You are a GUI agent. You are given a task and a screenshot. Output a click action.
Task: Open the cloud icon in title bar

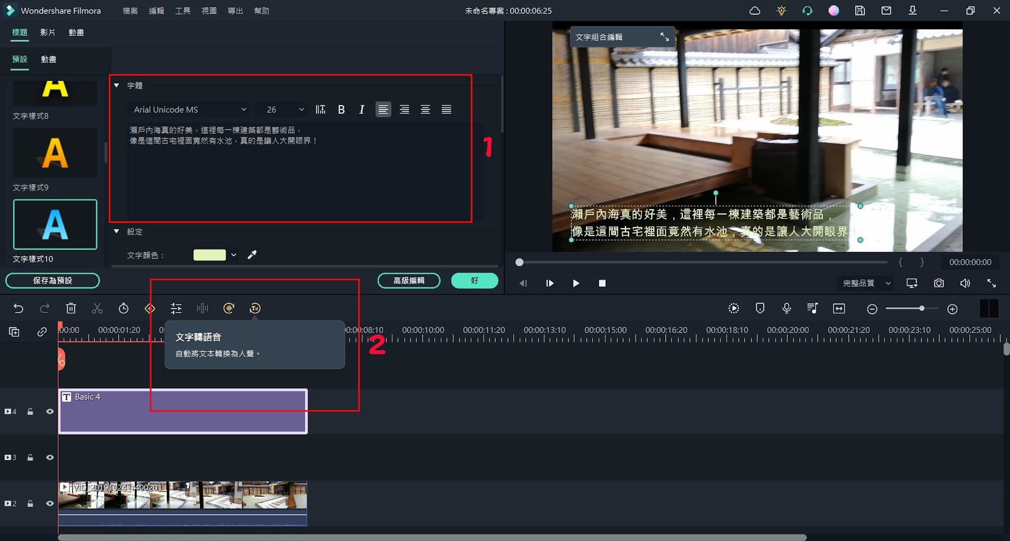(x=755, y=11)
